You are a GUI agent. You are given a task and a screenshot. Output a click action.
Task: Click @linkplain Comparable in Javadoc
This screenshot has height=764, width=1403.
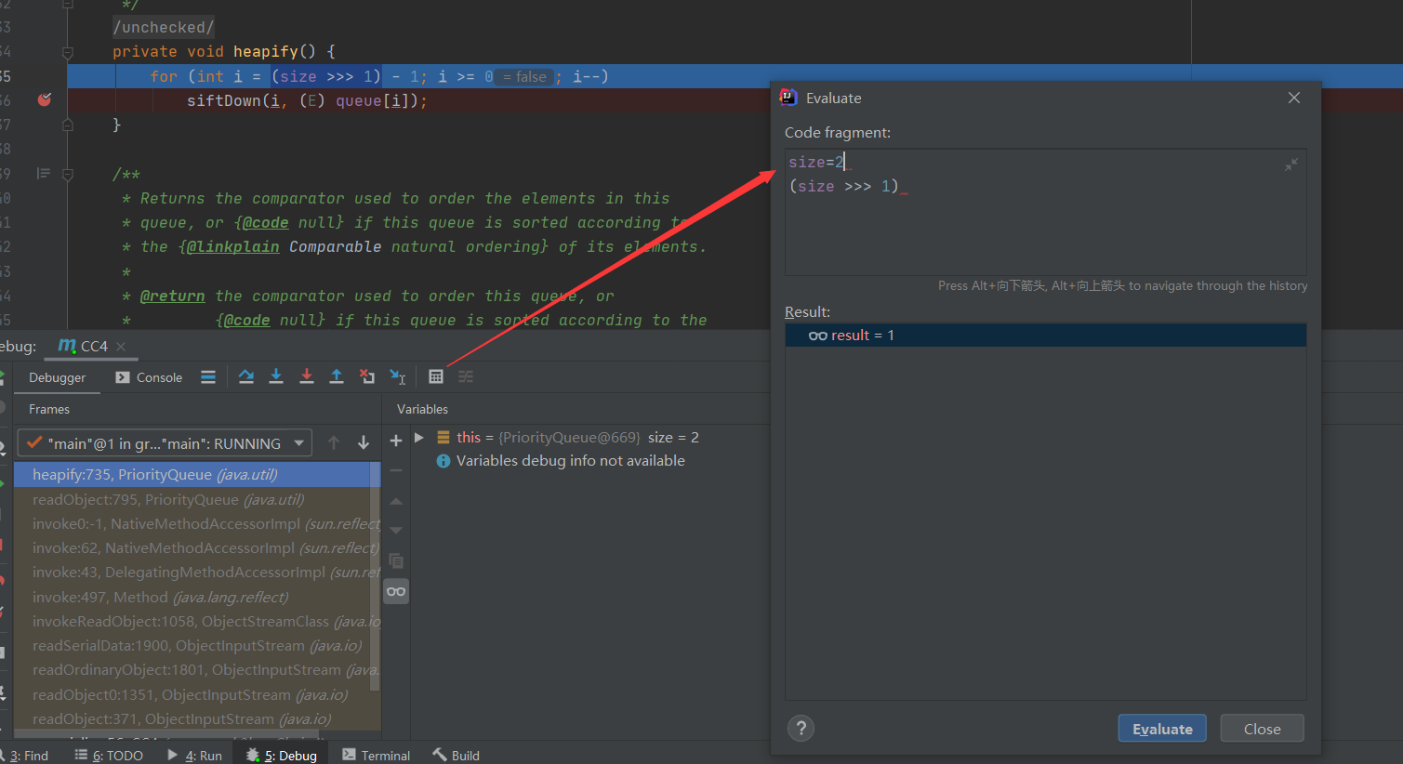284,247
